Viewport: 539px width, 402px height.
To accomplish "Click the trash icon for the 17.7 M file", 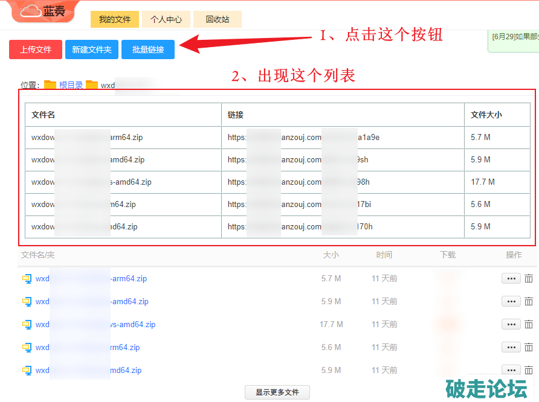I will [x=529, y=325].
